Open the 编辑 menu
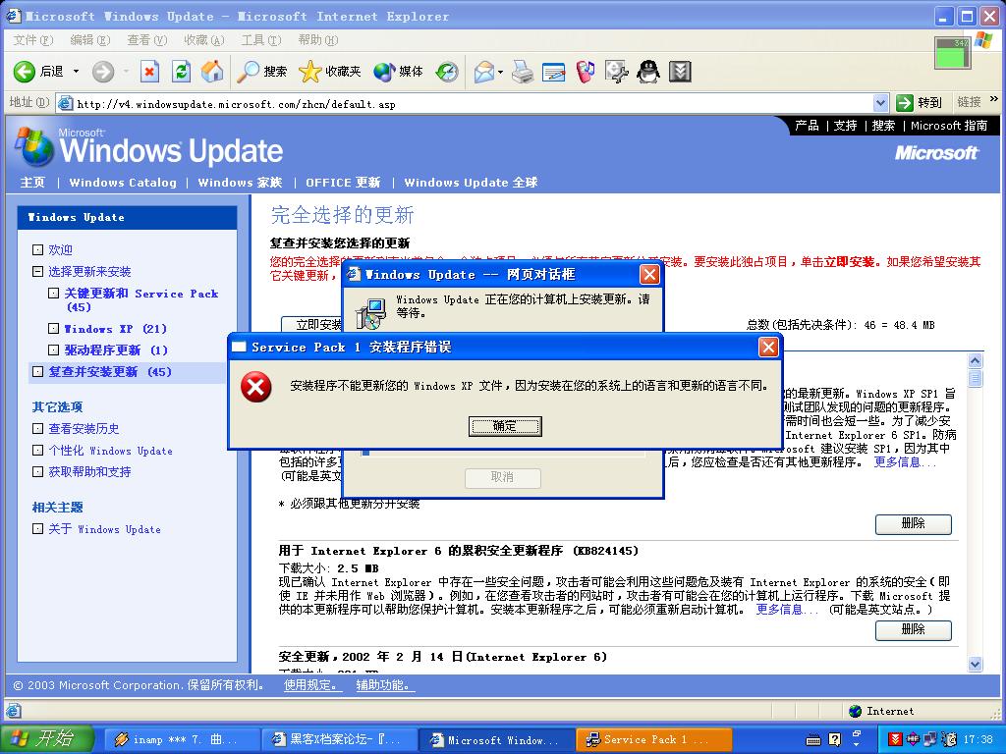Viewport: 1006px width, 754px height. tap(89, 40)
